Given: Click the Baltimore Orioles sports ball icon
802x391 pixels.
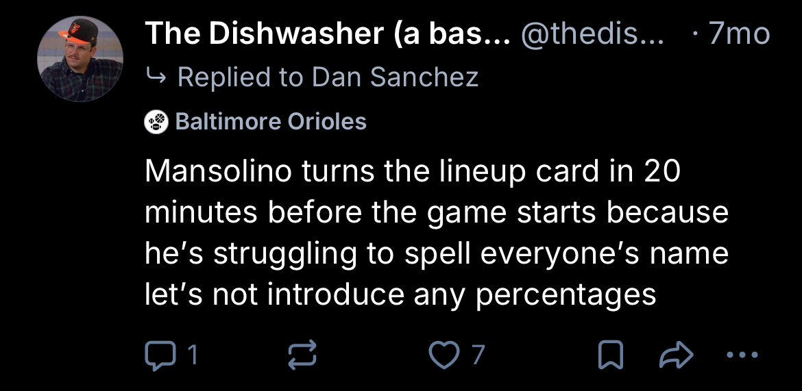Looking at the screenshot, I should (156, 122).
